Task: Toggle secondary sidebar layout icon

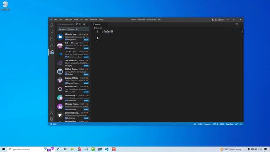Action: click(x=219, y=20)
